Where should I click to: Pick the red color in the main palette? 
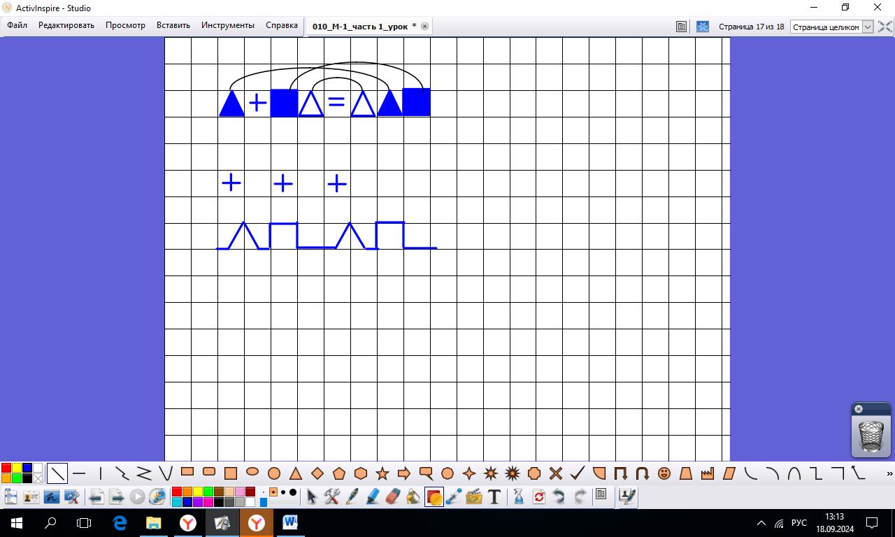(176, 492)
